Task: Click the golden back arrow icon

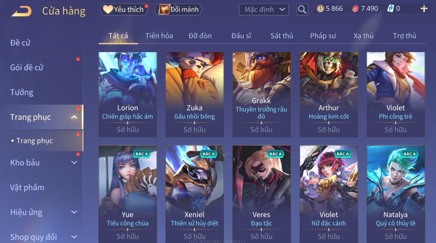Action: pos(22,11)
